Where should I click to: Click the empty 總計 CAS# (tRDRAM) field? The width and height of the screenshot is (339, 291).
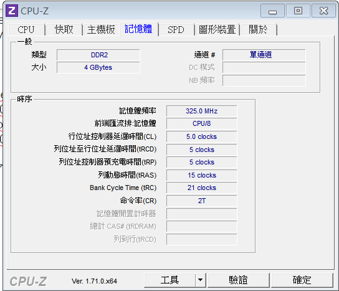click(202, 226)
